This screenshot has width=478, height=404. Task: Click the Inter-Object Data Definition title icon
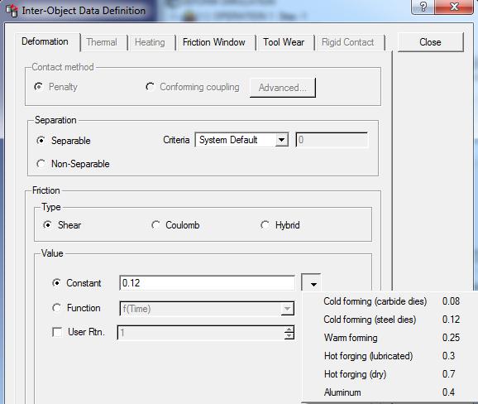(x=12, y=11)
